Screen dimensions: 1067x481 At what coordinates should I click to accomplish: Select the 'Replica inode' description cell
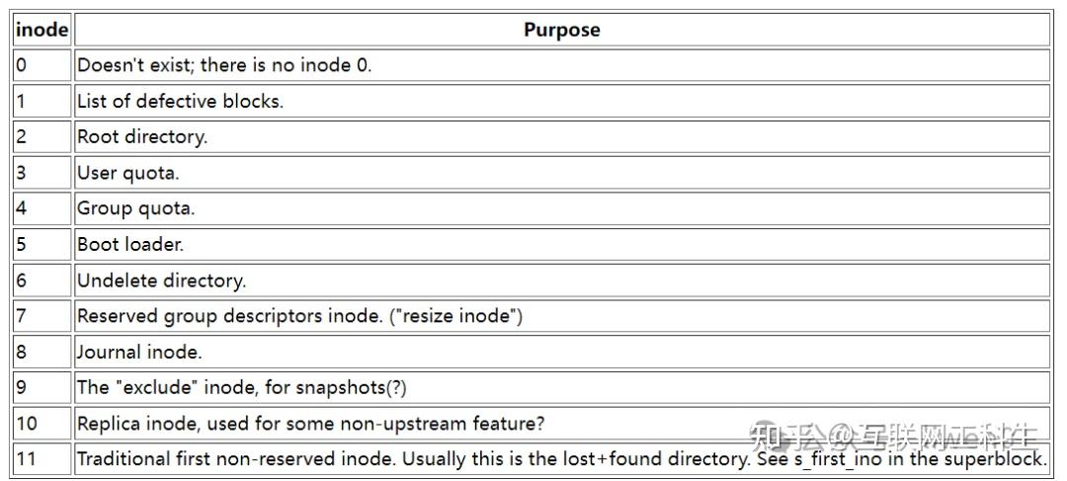tap(561, 423)
